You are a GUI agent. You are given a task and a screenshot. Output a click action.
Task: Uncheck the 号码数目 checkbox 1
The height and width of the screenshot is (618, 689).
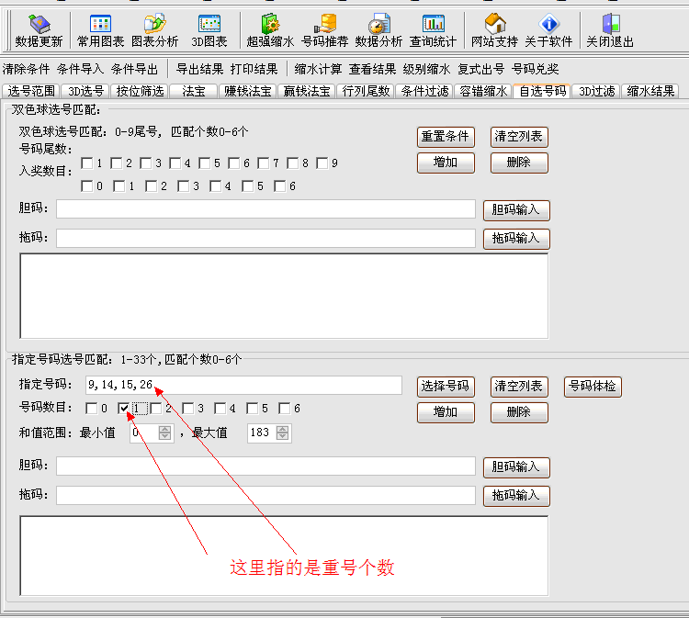[124, 409]
